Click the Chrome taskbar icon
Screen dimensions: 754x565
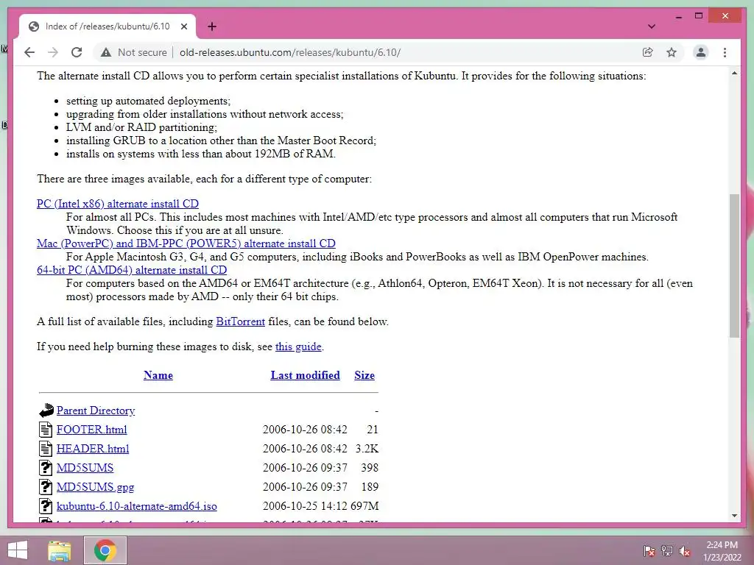pos(105,550)
